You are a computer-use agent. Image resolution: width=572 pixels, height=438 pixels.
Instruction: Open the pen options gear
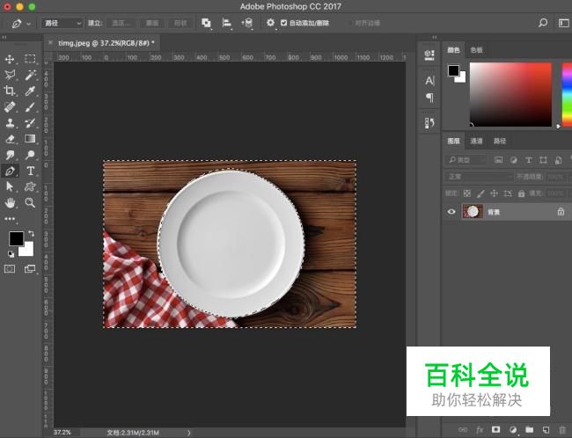click(x=270, y=23)
